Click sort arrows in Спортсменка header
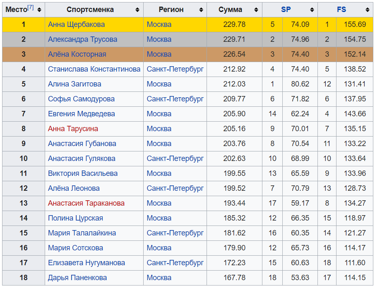The height and width of the screenshot is (288, 375). [137, 10]
